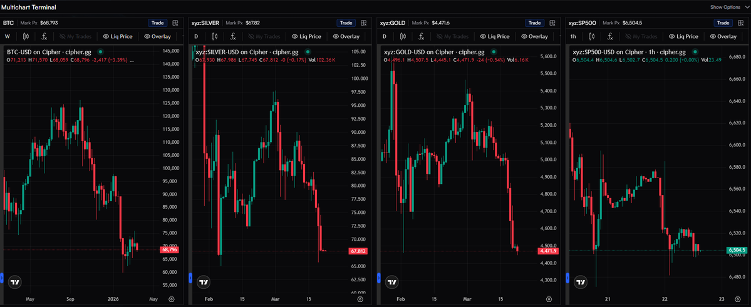Toggle My Trades in the xyz:SILVER panel
This screenshot has width=751, height=307.
[x=264, y=36]
